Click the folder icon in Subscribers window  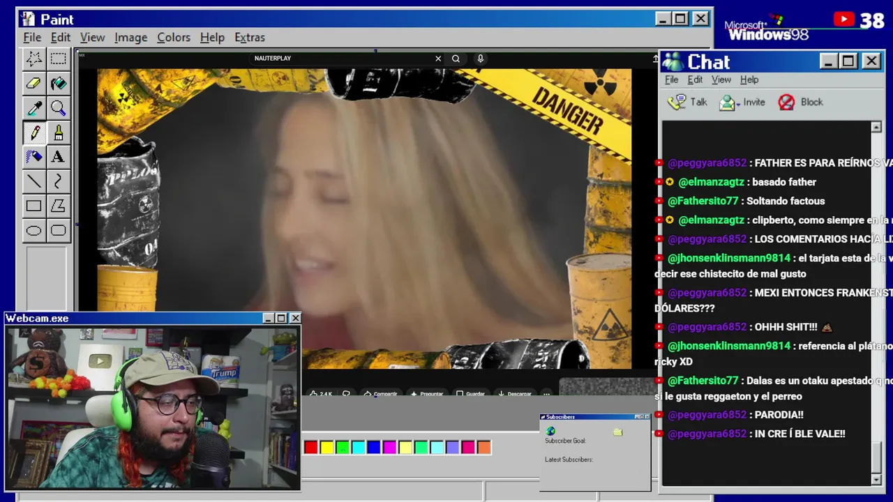coord(617,432)
